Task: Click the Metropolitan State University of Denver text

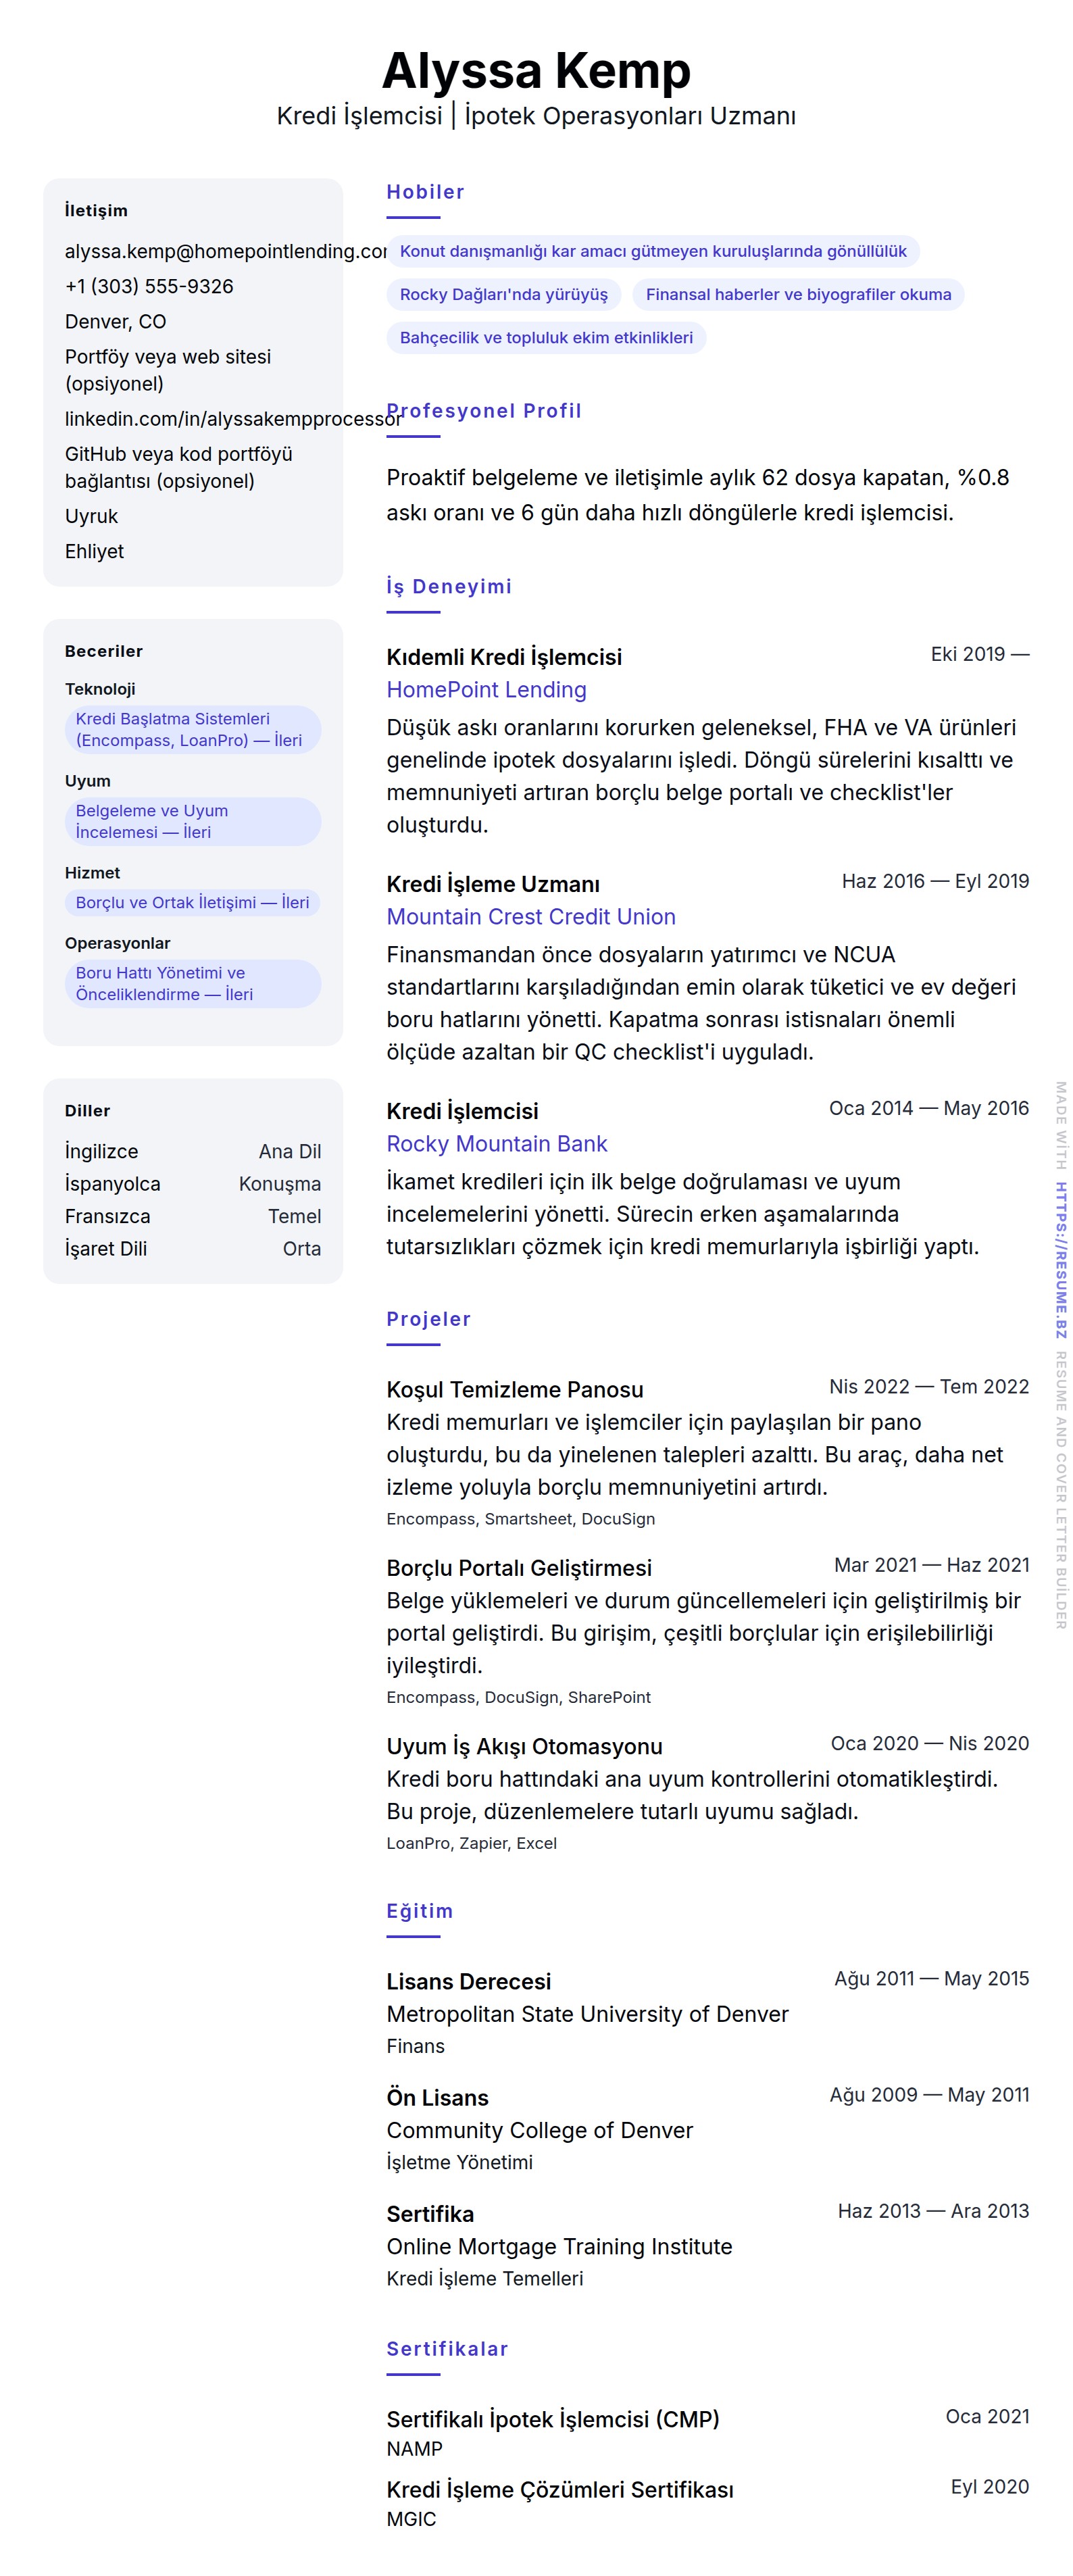Action: pos(587,2014)
